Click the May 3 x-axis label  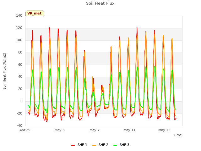pos(60,130)
